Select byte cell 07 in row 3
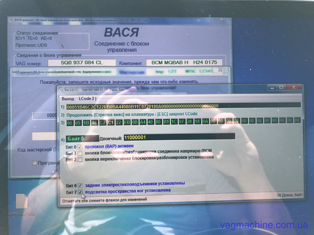The height and width of the screenshot is (235, 314). point(182,121)
